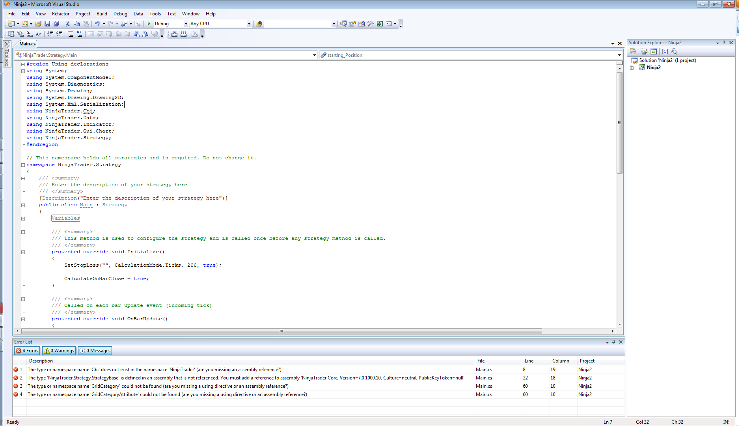Viewport: 753px width, 426px height.
Task: Select the Main.cs editor tab
Action: click(28, 44)
